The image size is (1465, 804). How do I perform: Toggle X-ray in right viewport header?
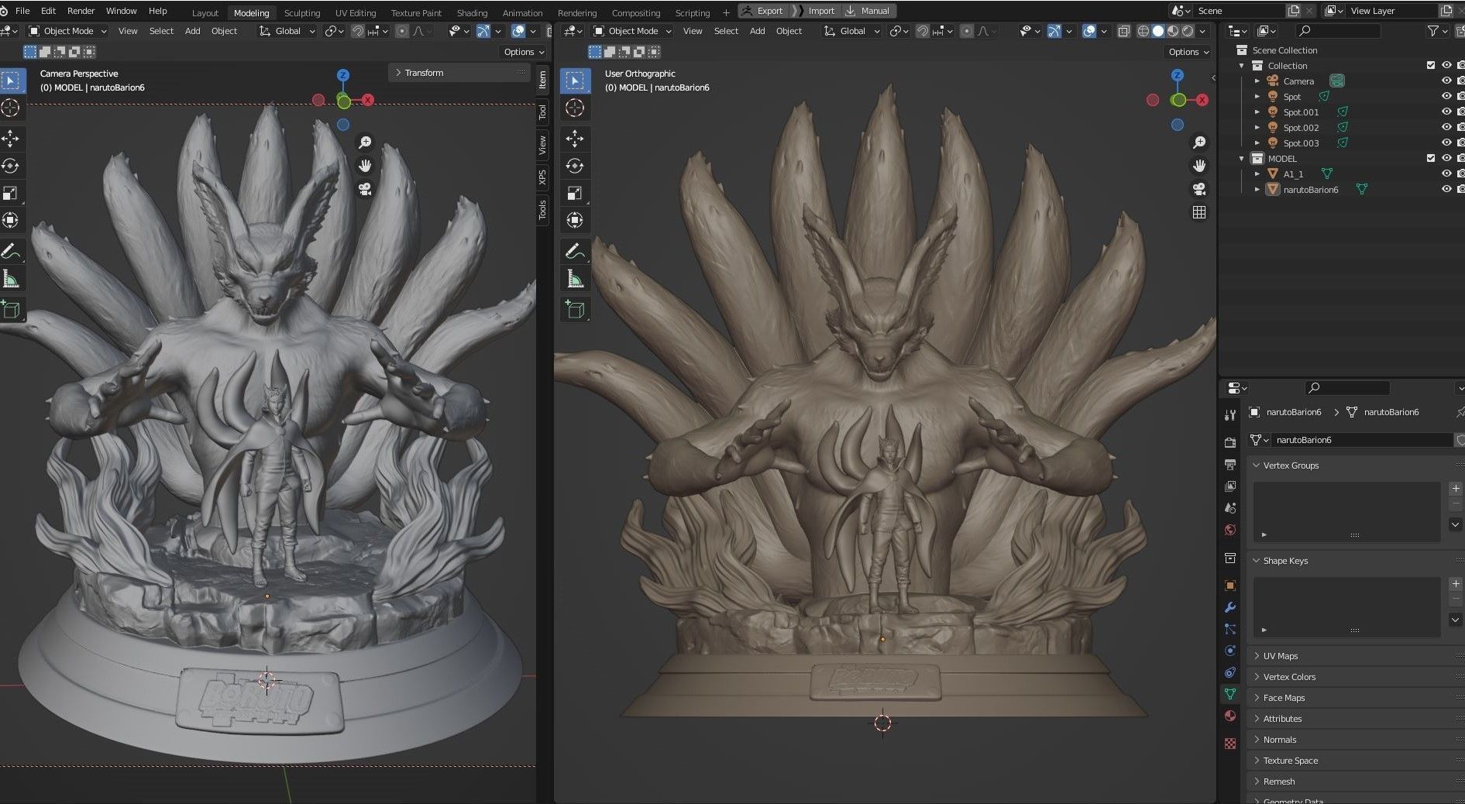tap(1123, 31)
